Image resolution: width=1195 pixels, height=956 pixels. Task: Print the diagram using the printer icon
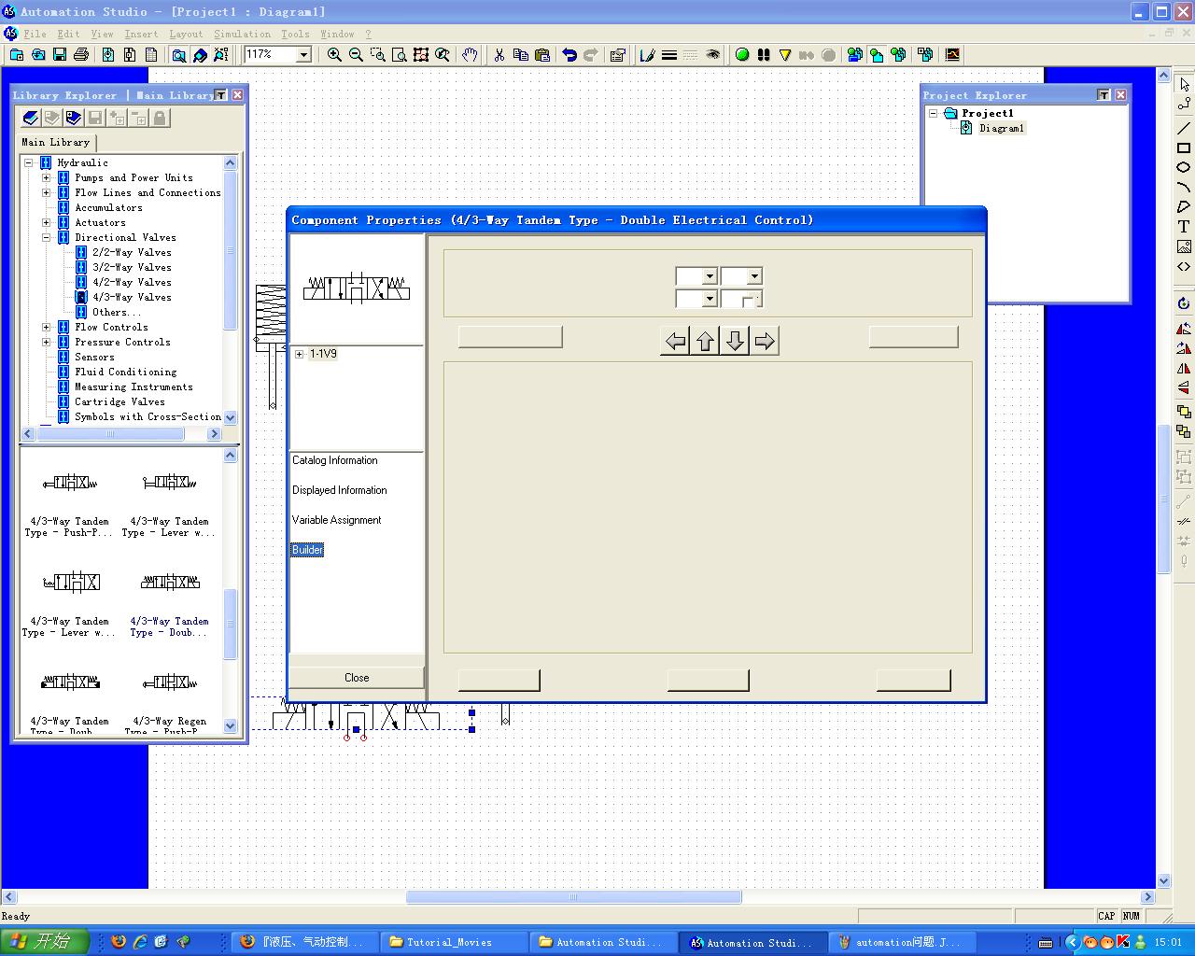[x=81, y=55]
